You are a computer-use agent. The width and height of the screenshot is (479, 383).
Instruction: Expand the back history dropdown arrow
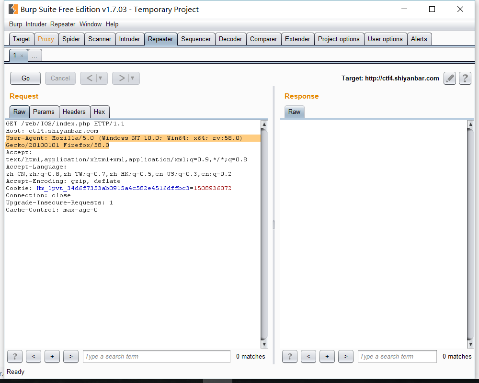click(x=100, y=78)
